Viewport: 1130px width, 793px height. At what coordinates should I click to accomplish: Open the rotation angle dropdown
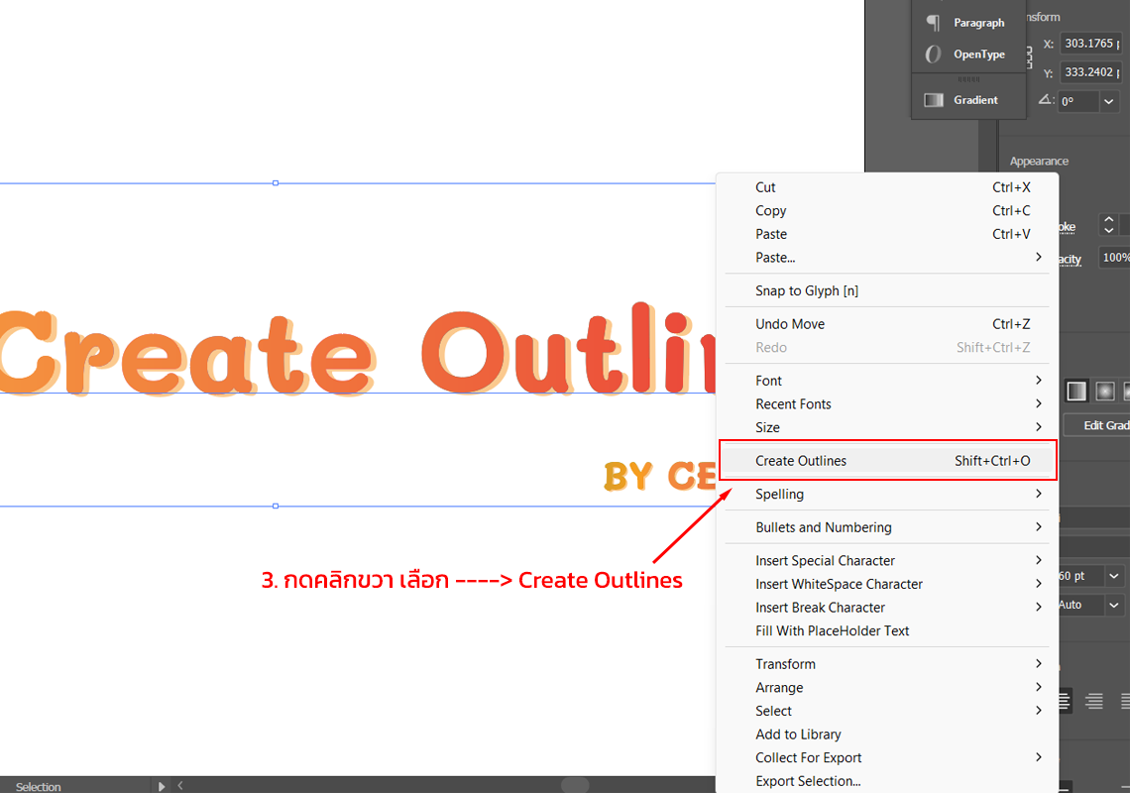coord(1108,101)
